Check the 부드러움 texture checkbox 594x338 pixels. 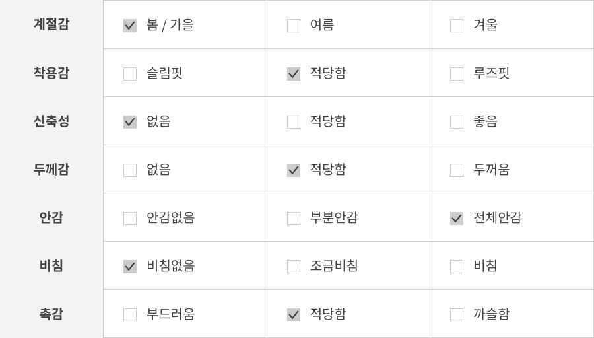pyautogui.click(x=130, y=315)
